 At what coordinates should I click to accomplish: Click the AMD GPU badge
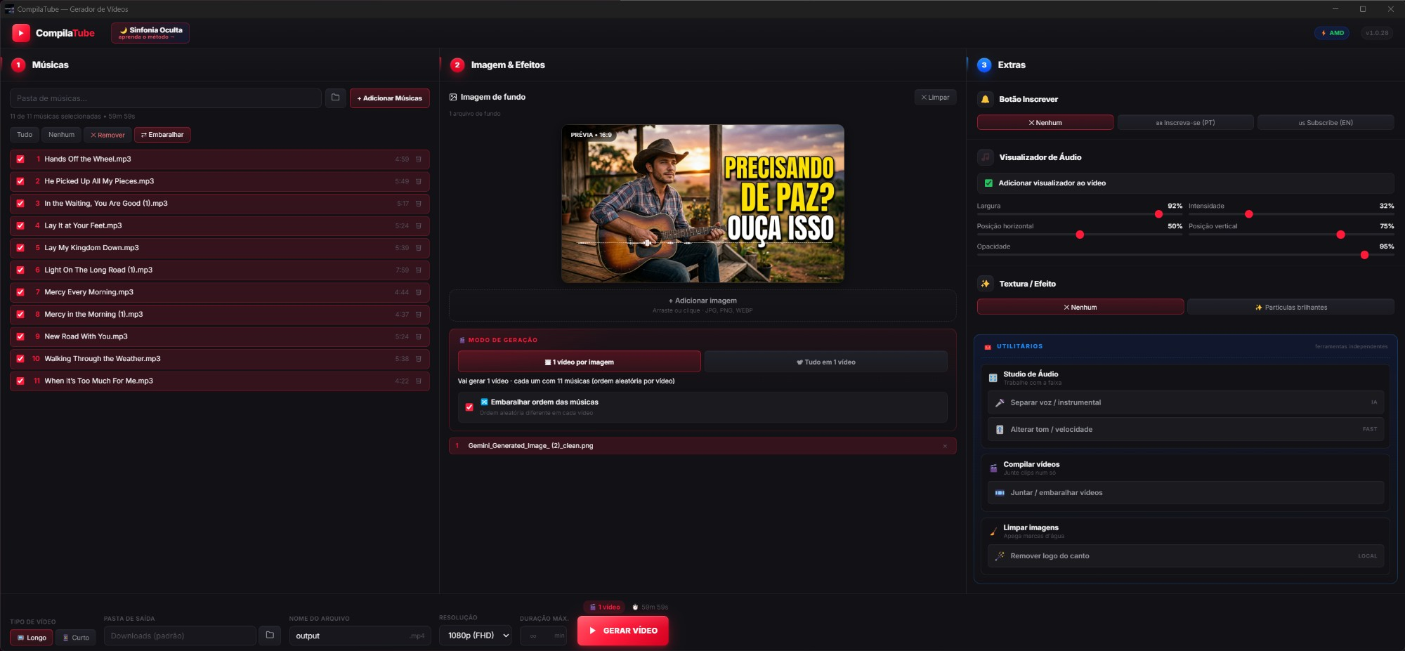tap(1332, 33)
